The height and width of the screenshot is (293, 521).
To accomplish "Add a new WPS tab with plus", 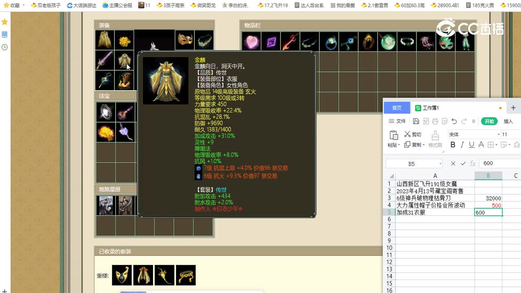I will (x=513, y=108).
